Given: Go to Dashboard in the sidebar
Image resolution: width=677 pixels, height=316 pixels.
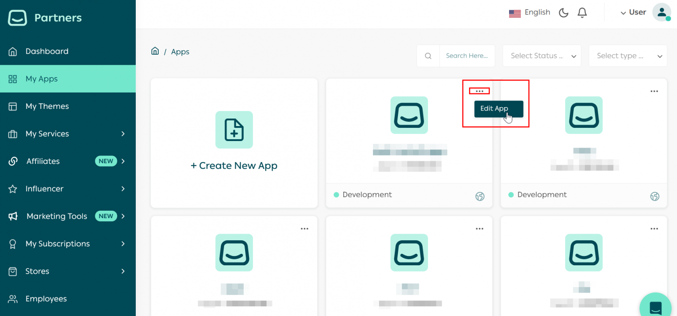Looking at the screenshot, I should click(47, 52).
